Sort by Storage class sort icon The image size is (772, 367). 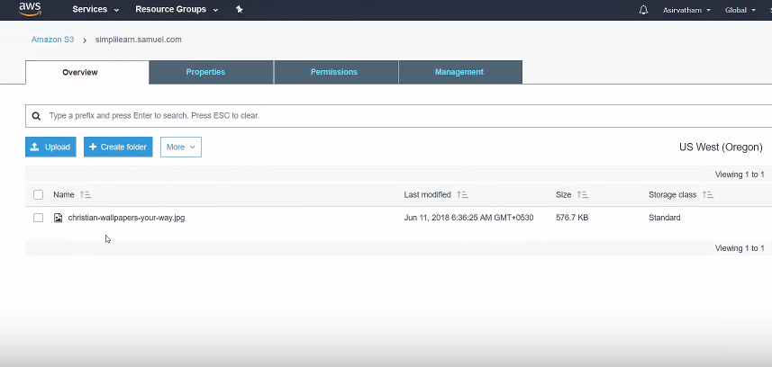(708, 194)
